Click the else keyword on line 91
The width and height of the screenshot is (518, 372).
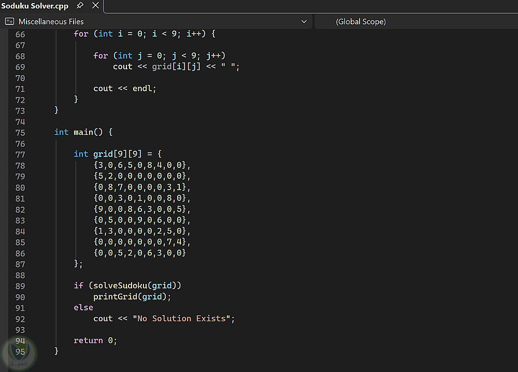click(x=83, y=307)
